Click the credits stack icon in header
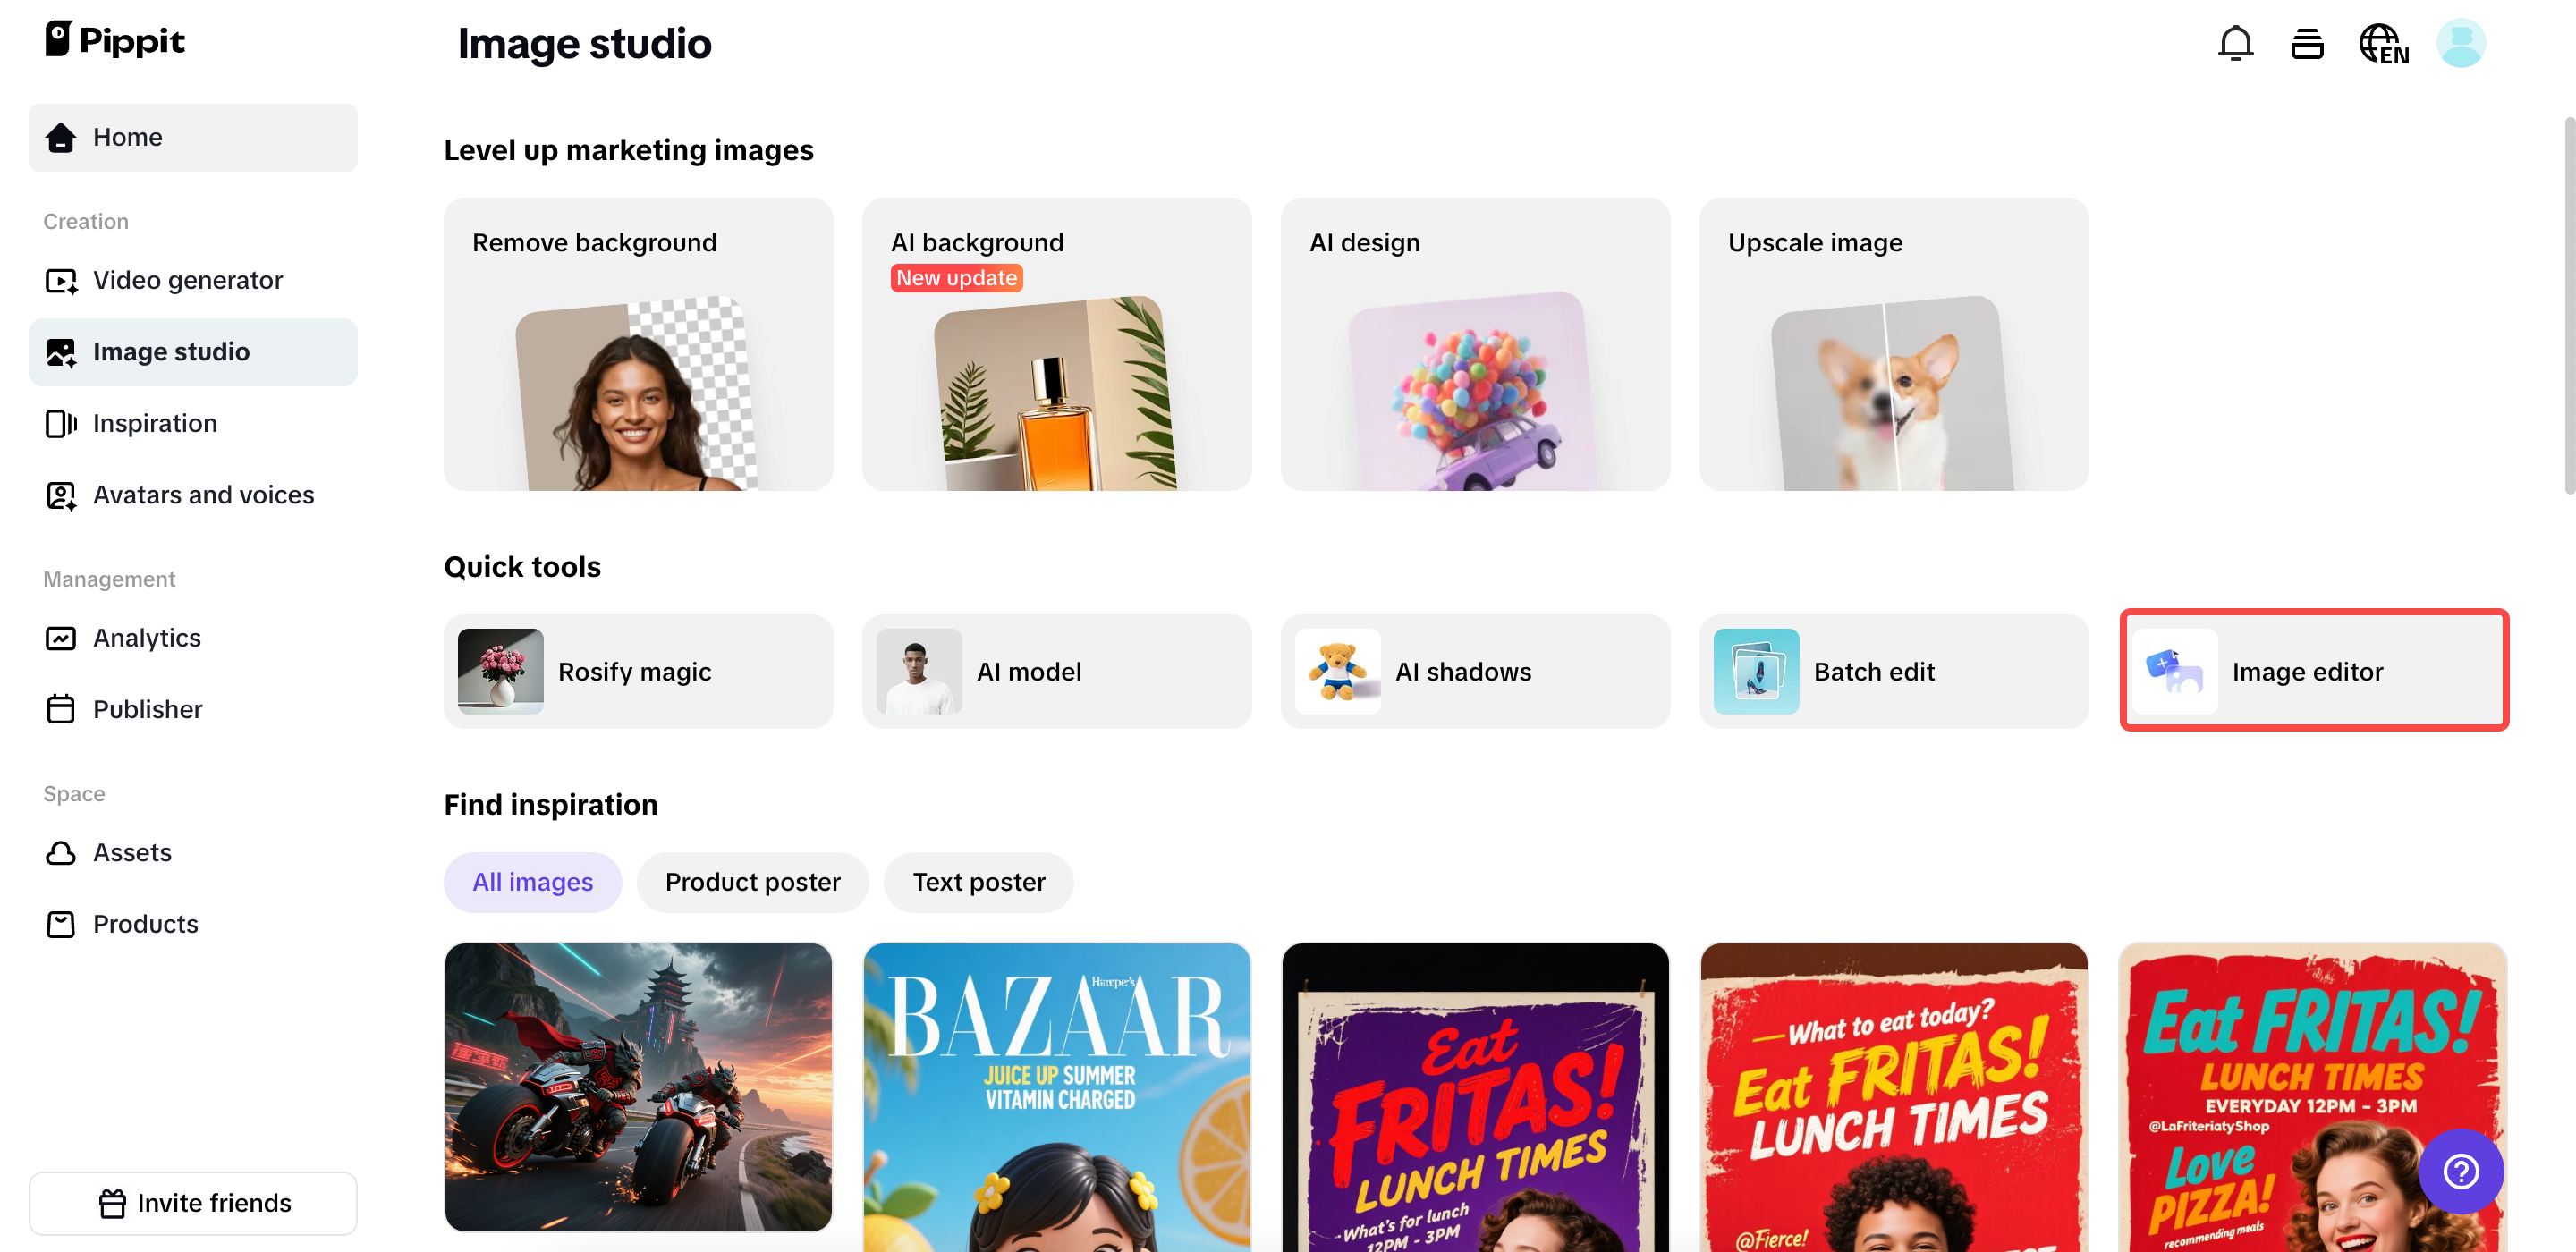The image size is (2576, 1252). pyautogui.click(x=2307, y=44)
